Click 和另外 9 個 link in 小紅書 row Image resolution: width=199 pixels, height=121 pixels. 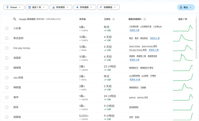[134, 30]
